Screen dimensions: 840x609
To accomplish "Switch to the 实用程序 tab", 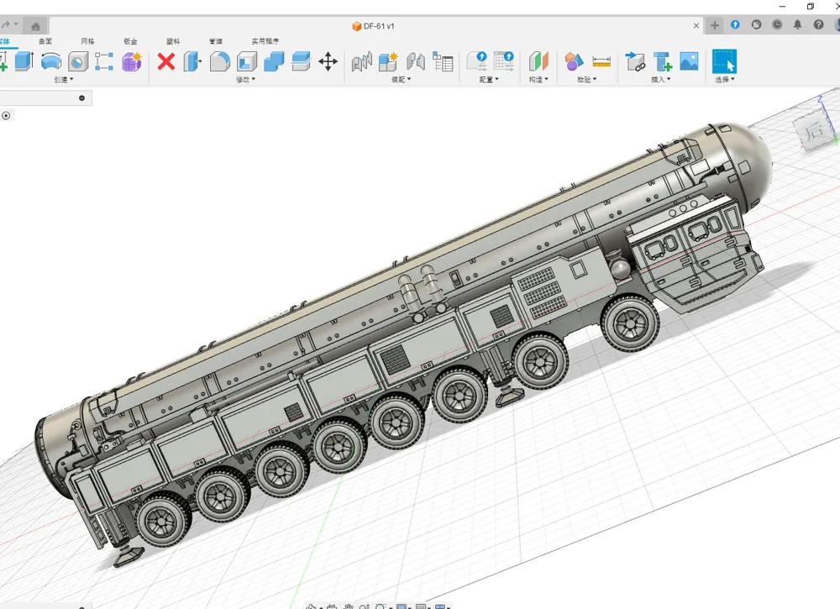I will [265, 41].
